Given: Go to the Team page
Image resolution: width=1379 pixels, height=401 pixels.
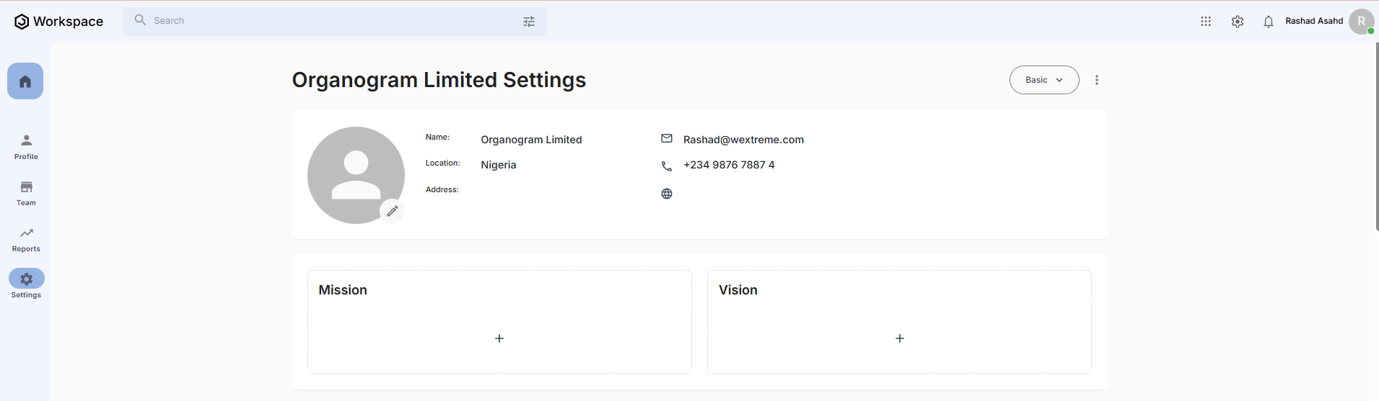Looking at the screenshot, I should tap(26, 192).
